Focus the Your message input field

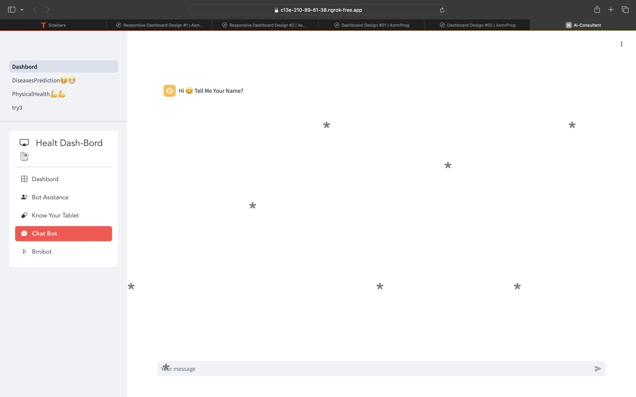coord(373,368)
